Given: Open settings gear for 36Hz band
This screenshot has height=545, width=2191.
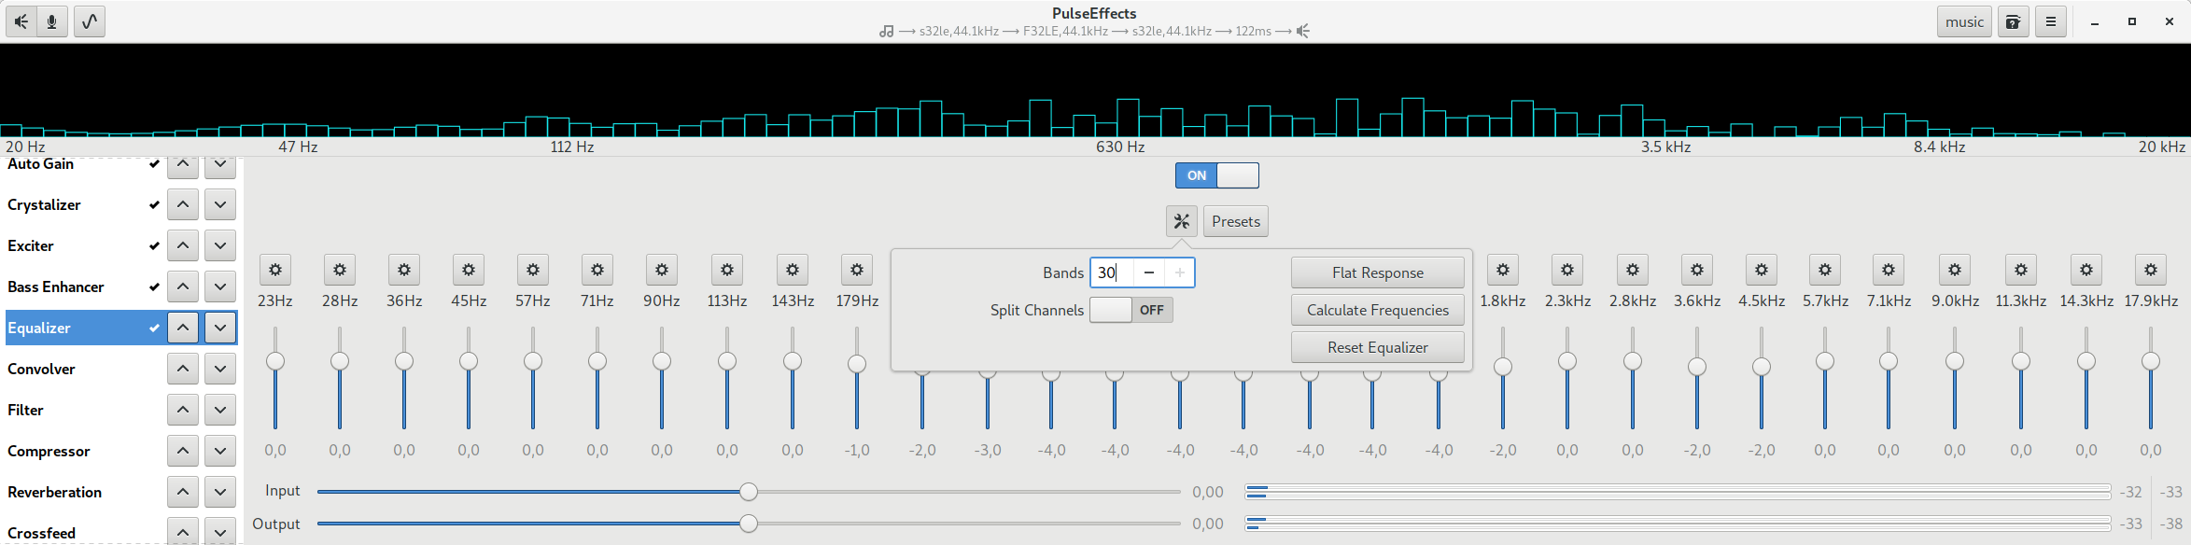Looking at the screenshot, I should coord(404,270).
